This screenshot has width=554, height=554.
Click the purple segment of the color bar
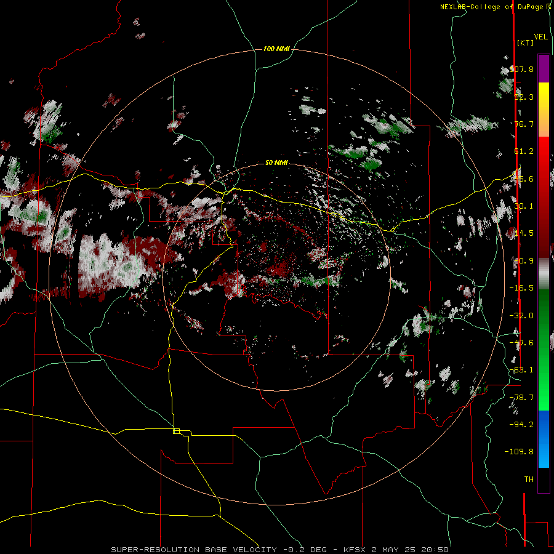click(x=544, y=68)
